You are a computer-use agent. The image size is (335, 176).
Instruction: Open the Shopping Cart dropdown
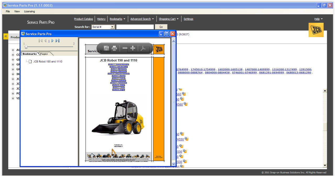(x=169, y=19)
